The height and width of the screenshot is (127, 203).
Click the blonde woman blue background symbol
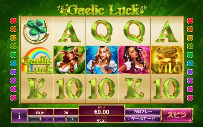pos(102,60)
